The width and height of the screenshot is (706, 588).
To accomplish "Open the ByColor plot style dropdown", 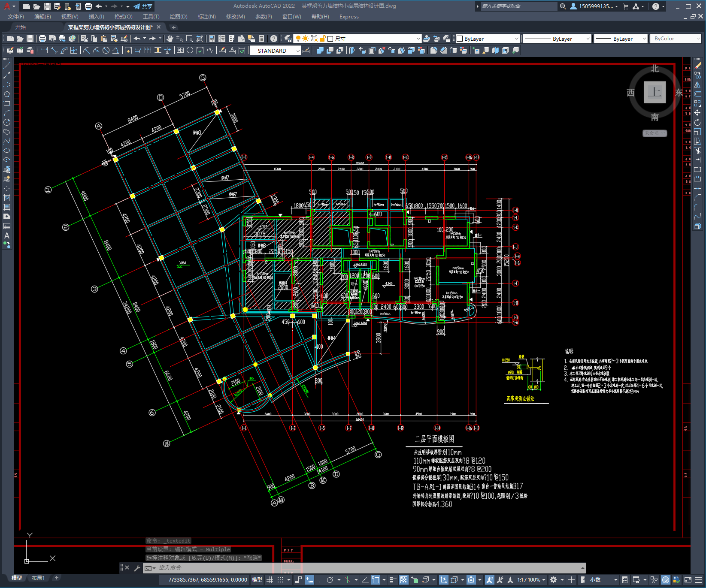I will click(676, 39).
